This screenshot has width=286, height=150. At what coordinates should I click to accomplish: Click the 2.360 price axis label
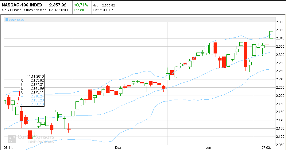[x=280, y=30]
